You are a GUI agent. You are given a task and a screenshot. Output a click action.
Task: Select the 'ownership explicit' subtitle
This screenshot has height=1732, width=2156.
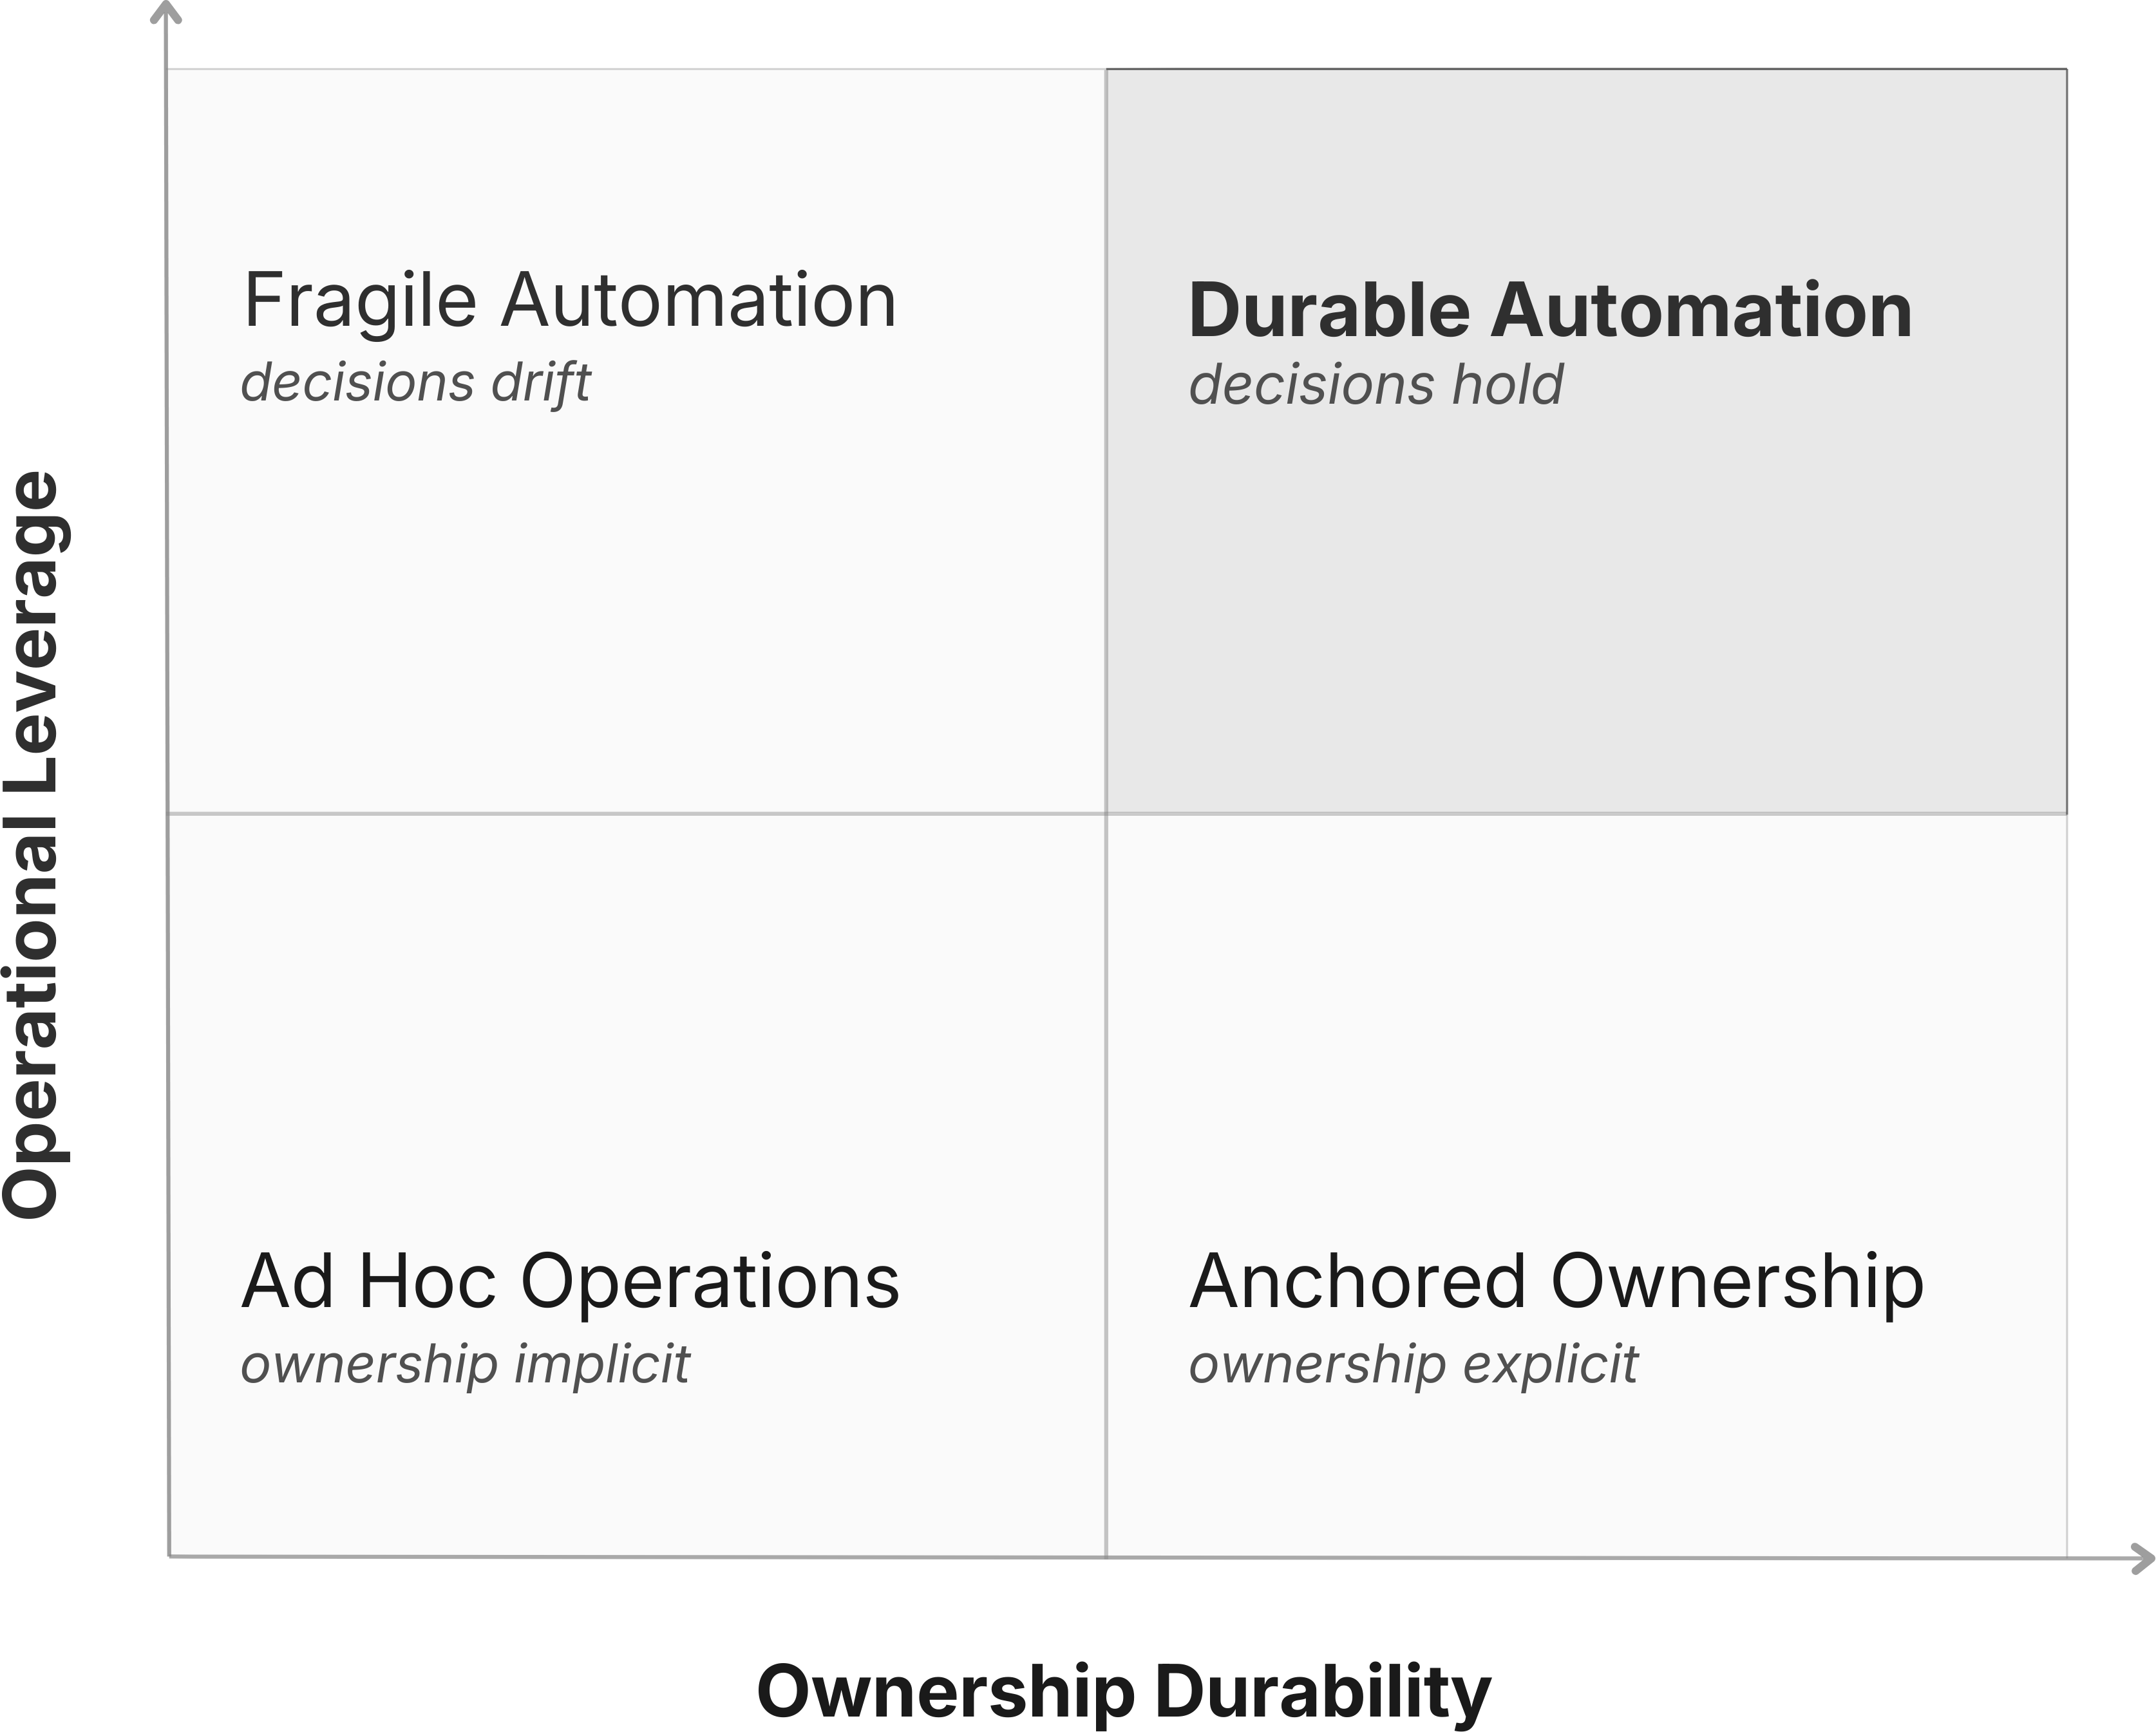pos(1413,1364)
